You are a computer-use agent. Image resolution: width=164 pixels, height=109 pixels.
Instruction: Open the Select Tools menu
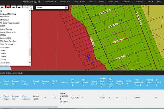pyautogui.click(x=79, y=2)
